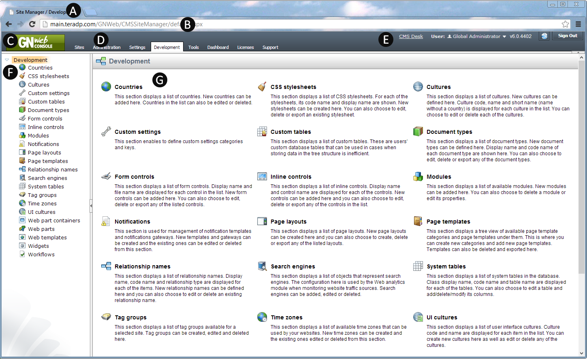The height and width of the screenshot is (359, 587).
Task: Select Form controls in the sidebar tree
Action: tap(45, 118)
